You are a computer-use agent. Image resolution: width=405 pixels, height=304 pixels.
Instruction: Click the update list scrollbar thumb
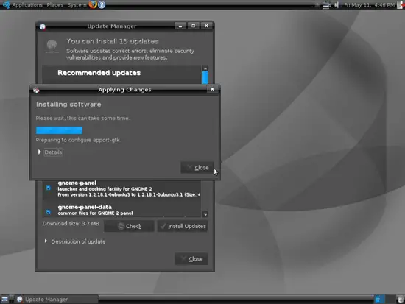(x=205, y=77)
